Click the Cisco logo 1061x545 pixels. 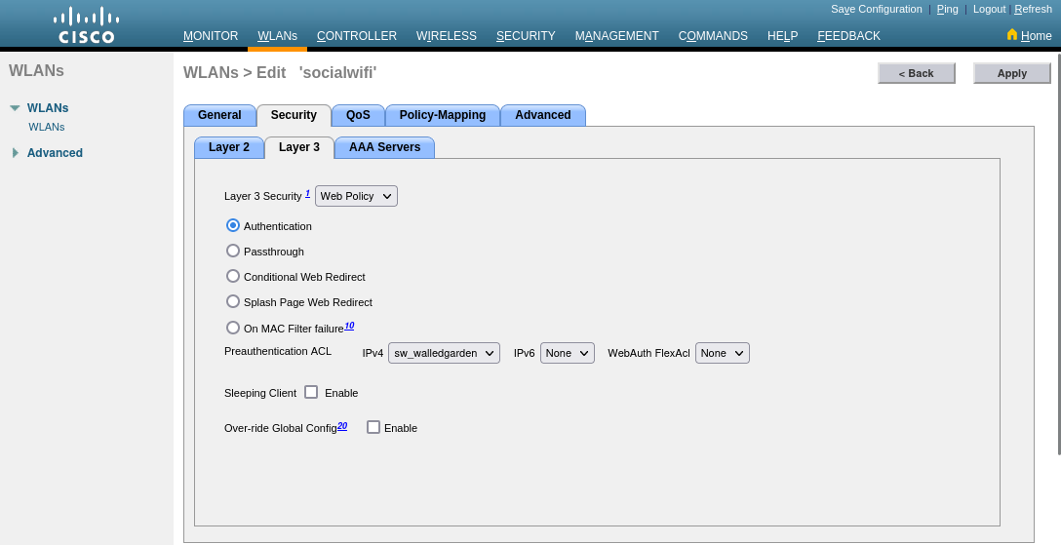(x=86, y=25)
